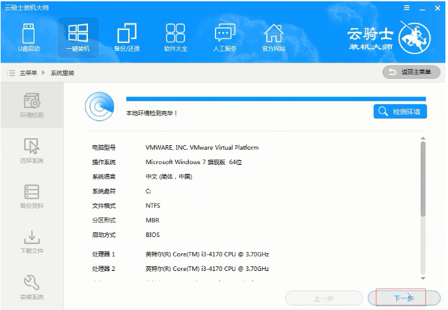Visit the 官方网站 home icon

click(273, 38)
